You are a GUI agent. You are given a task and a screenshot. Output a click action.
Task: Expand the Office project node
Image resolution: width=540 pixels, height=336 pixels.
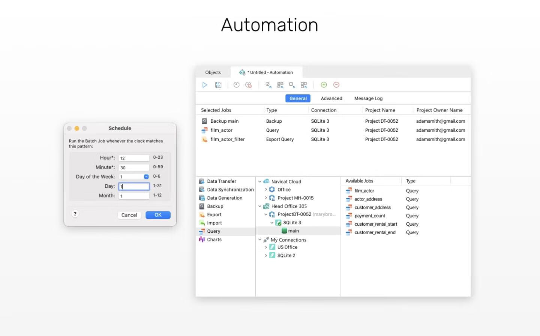coord(266,190)
